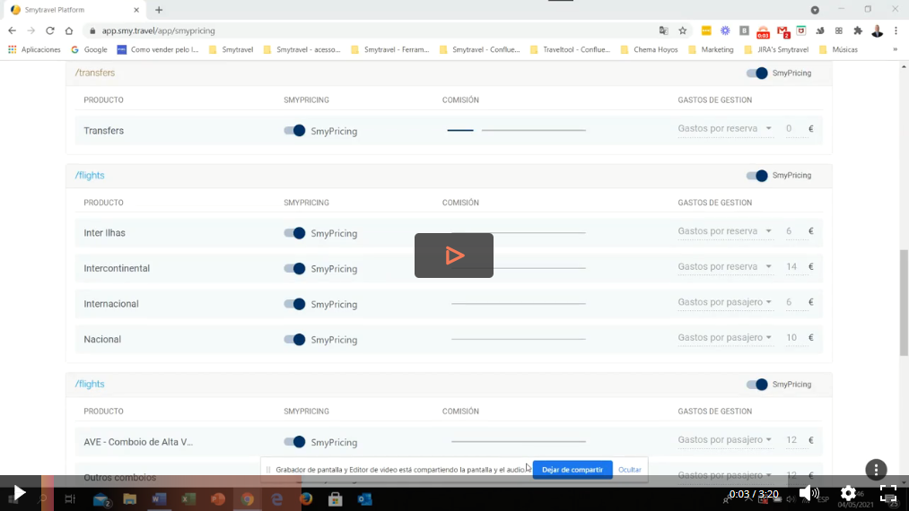
Task: Toggle SmyPricing switch for Transfers product
Action: click(x=295, y=131)
